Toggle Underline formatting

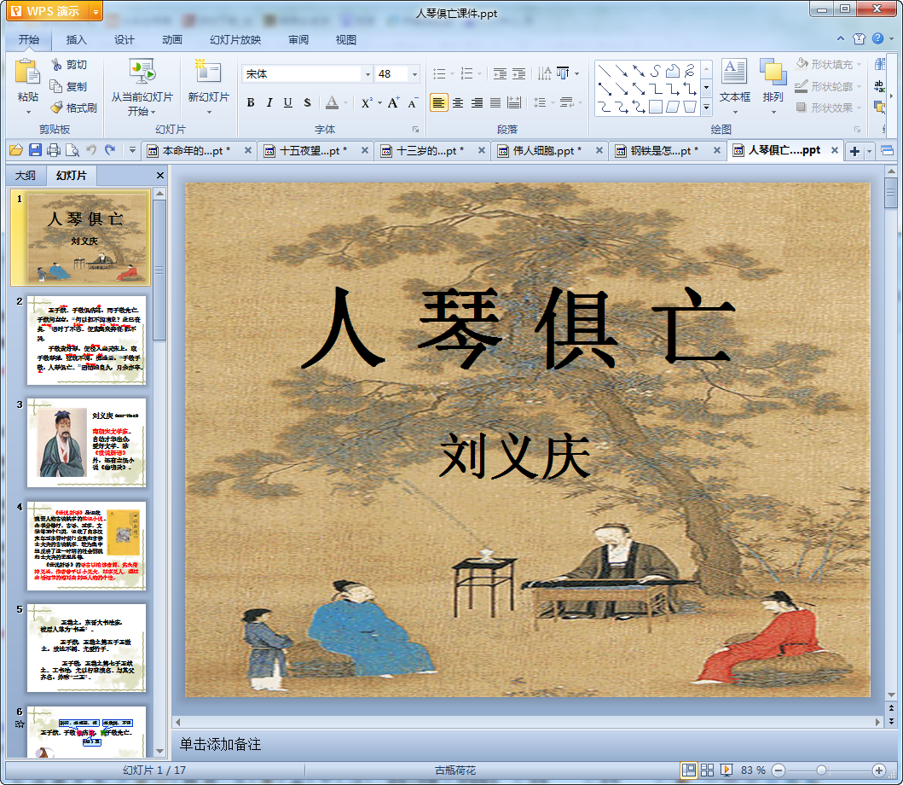[288, 103]
